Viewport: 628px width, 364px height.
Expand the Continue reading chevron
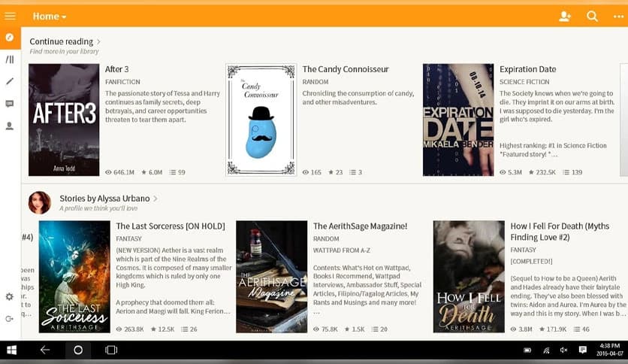[98, 41]
